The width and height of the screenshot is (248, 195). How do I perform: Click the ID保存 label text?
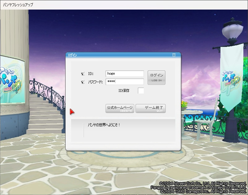click(x=124, y=91)
